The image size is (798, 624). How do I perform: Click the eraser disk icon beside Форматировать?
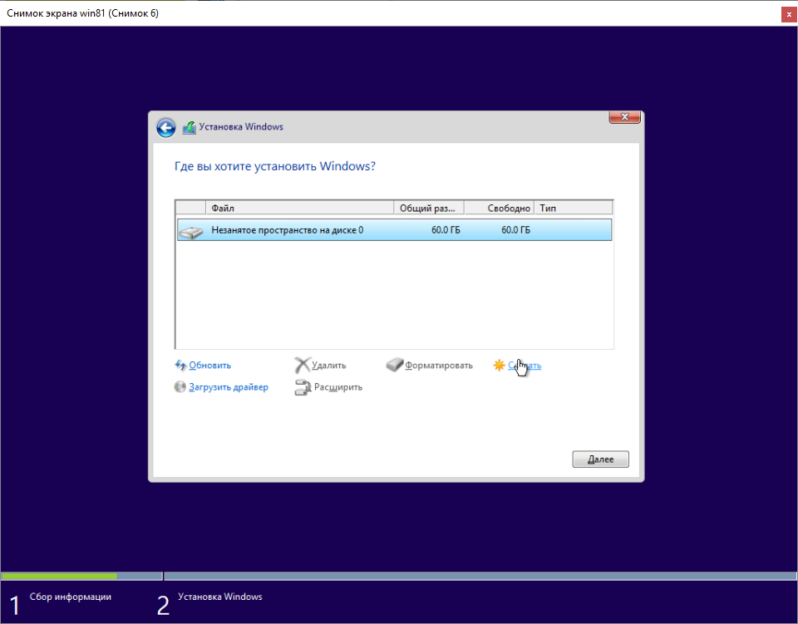coord(394,365)
